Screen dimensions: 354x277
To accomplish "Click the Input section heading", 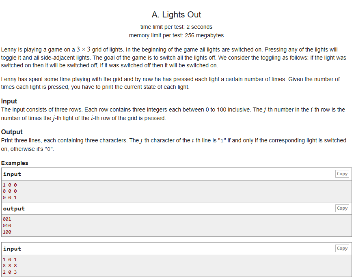I will tap(9, 101).
